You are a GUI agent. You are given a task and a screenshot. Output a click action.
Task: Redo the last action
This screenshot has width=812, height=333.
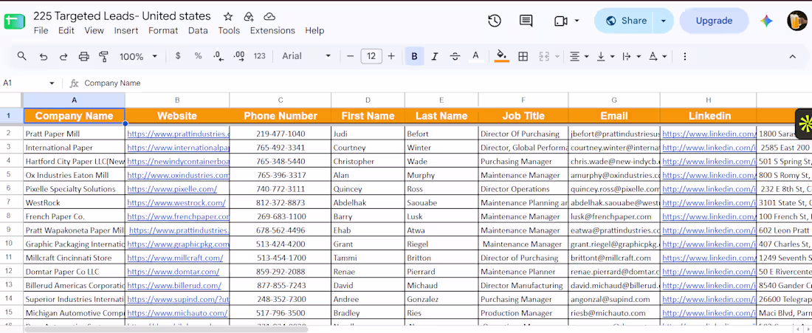(63, 56)
